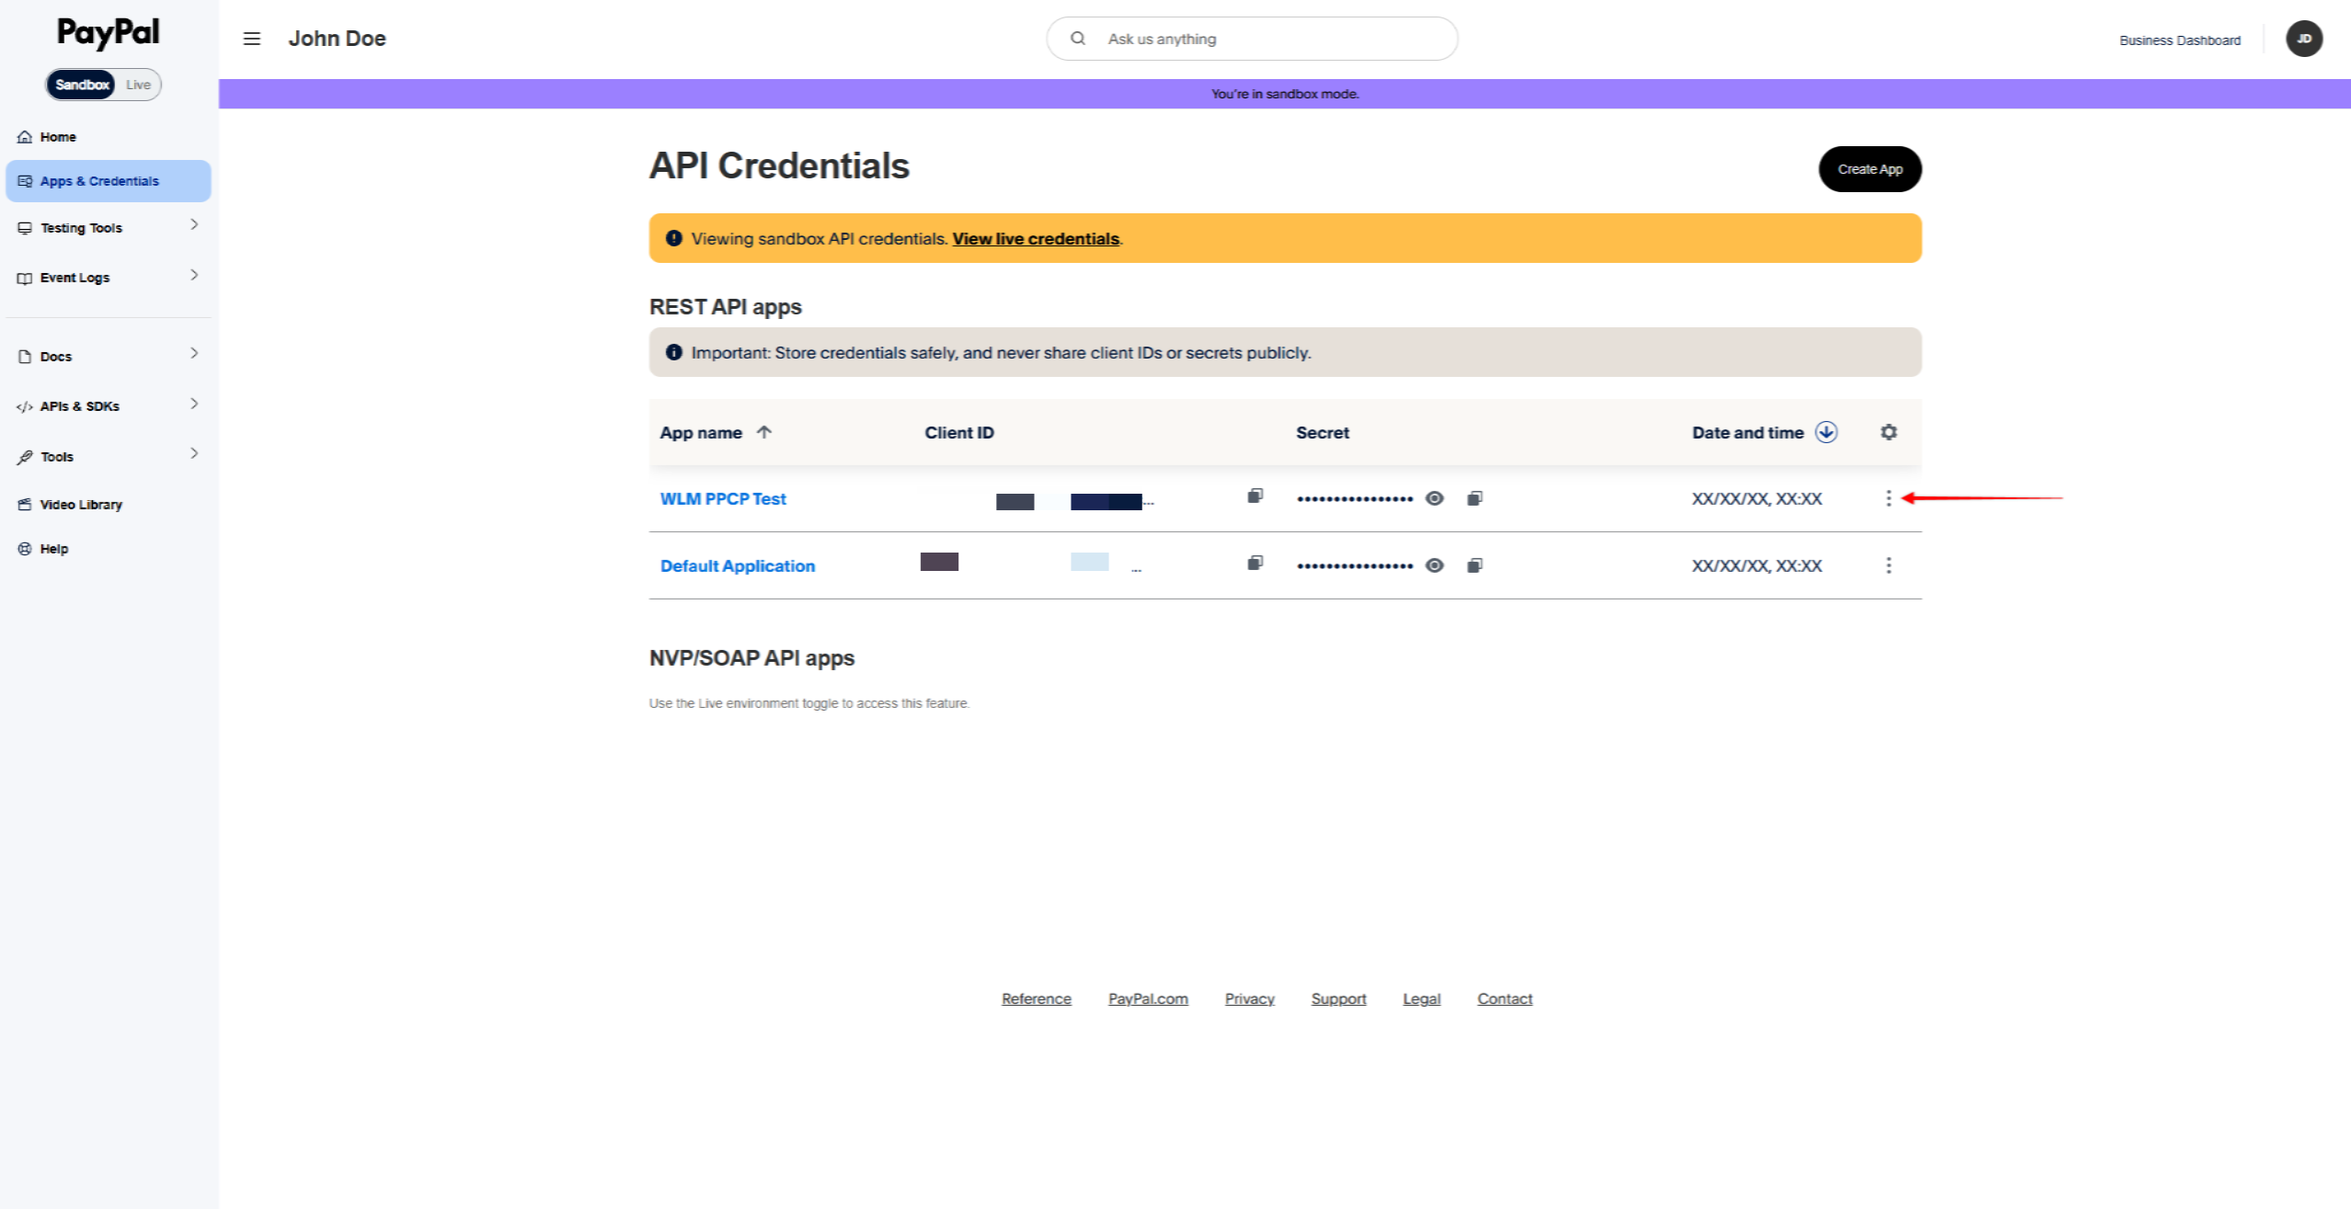Open the hamburger menu beside John Doe
This screenshot has height=1209, width=2351.
[x=251, y=39]
